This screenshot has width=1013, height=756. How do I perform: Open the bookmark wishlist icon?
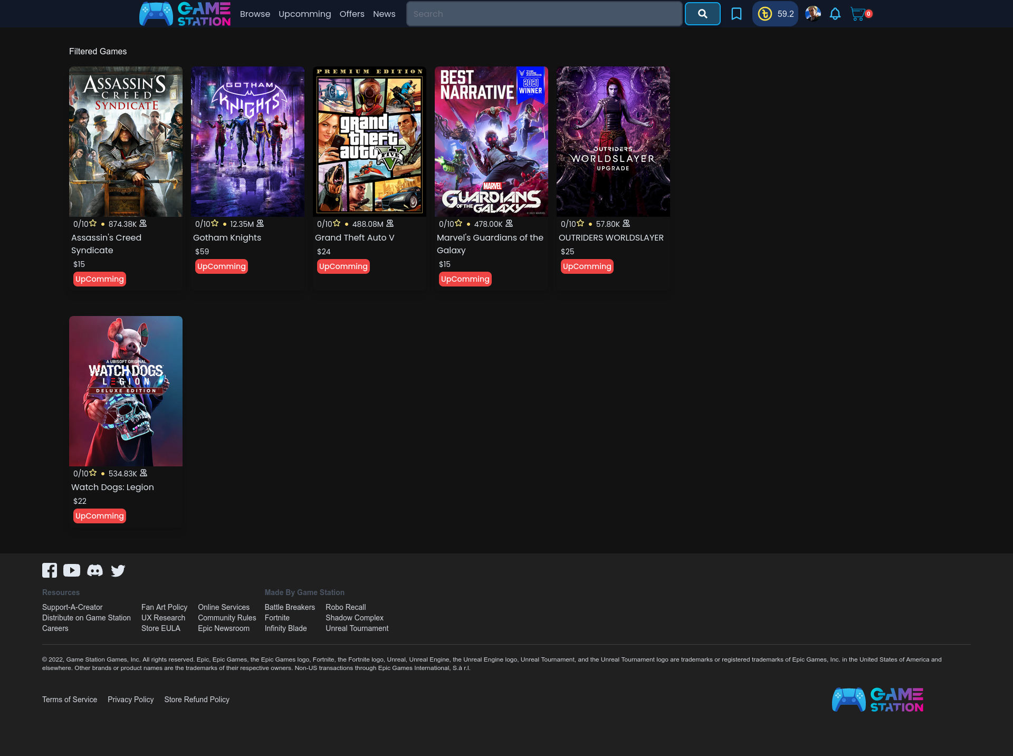[x=736, y=14]
